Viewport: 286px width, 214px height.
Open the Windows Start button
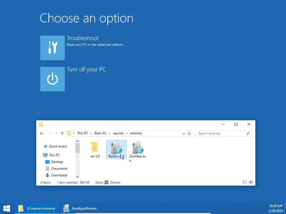7,208
